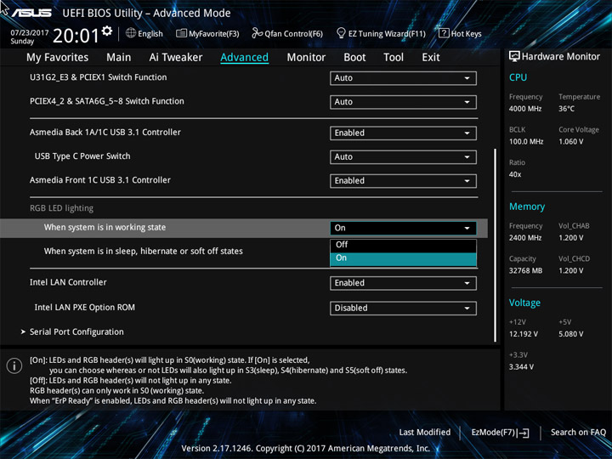The height and width of the screenshot is (459, 612).
Task: Open the Boot tab
Action: click(x=354, y=58)
